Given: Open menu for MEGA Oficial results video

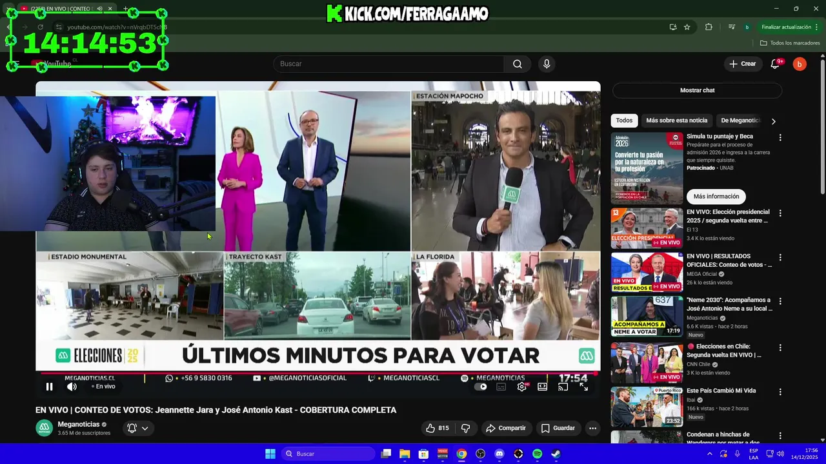Looking at the screenshot, I should click(x=780, y=257).
